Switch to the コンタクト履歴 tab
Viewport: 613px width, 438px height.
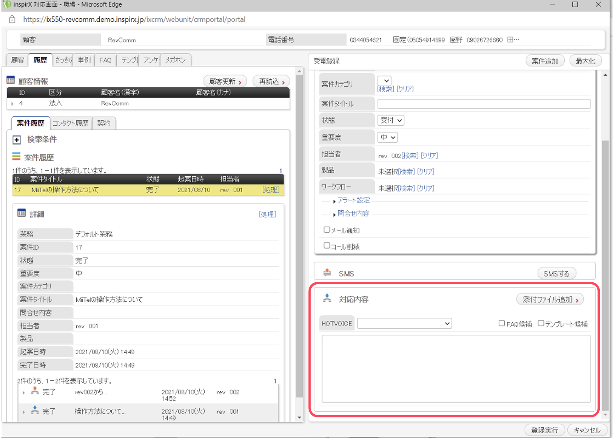point(71,123)
